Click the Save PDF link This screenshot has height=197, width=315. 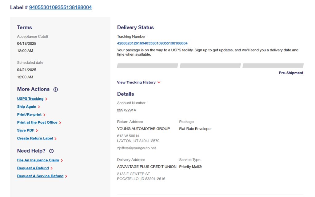pos(26,131)
